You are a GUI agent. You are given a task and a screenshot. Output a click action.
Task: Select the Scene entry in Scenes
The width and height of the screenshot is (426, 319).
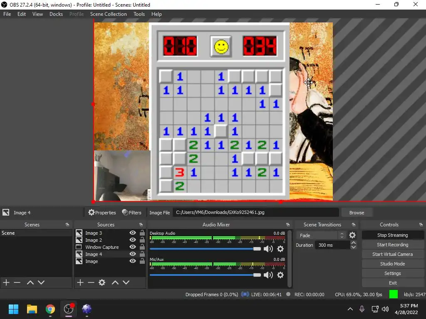[x=36, y=233]
